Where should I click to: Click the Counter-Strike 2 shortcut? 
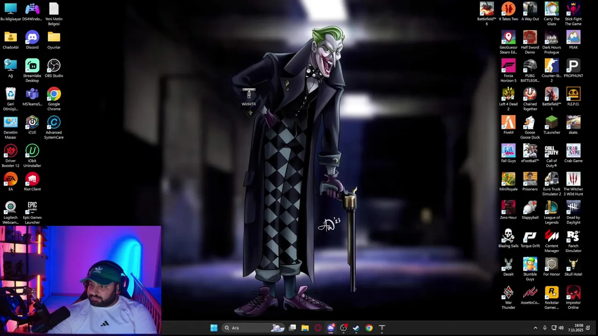551,71
